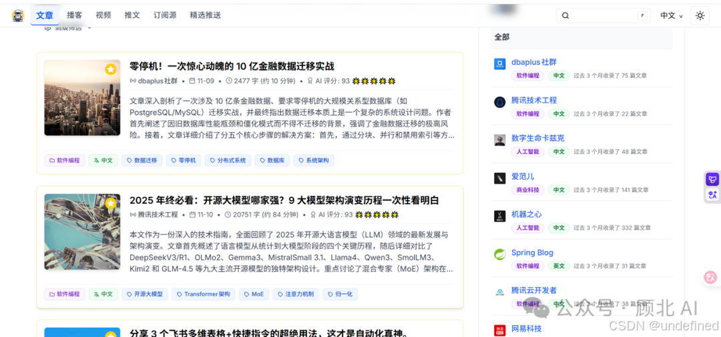Click the search magnifier icon

[565, 15]
